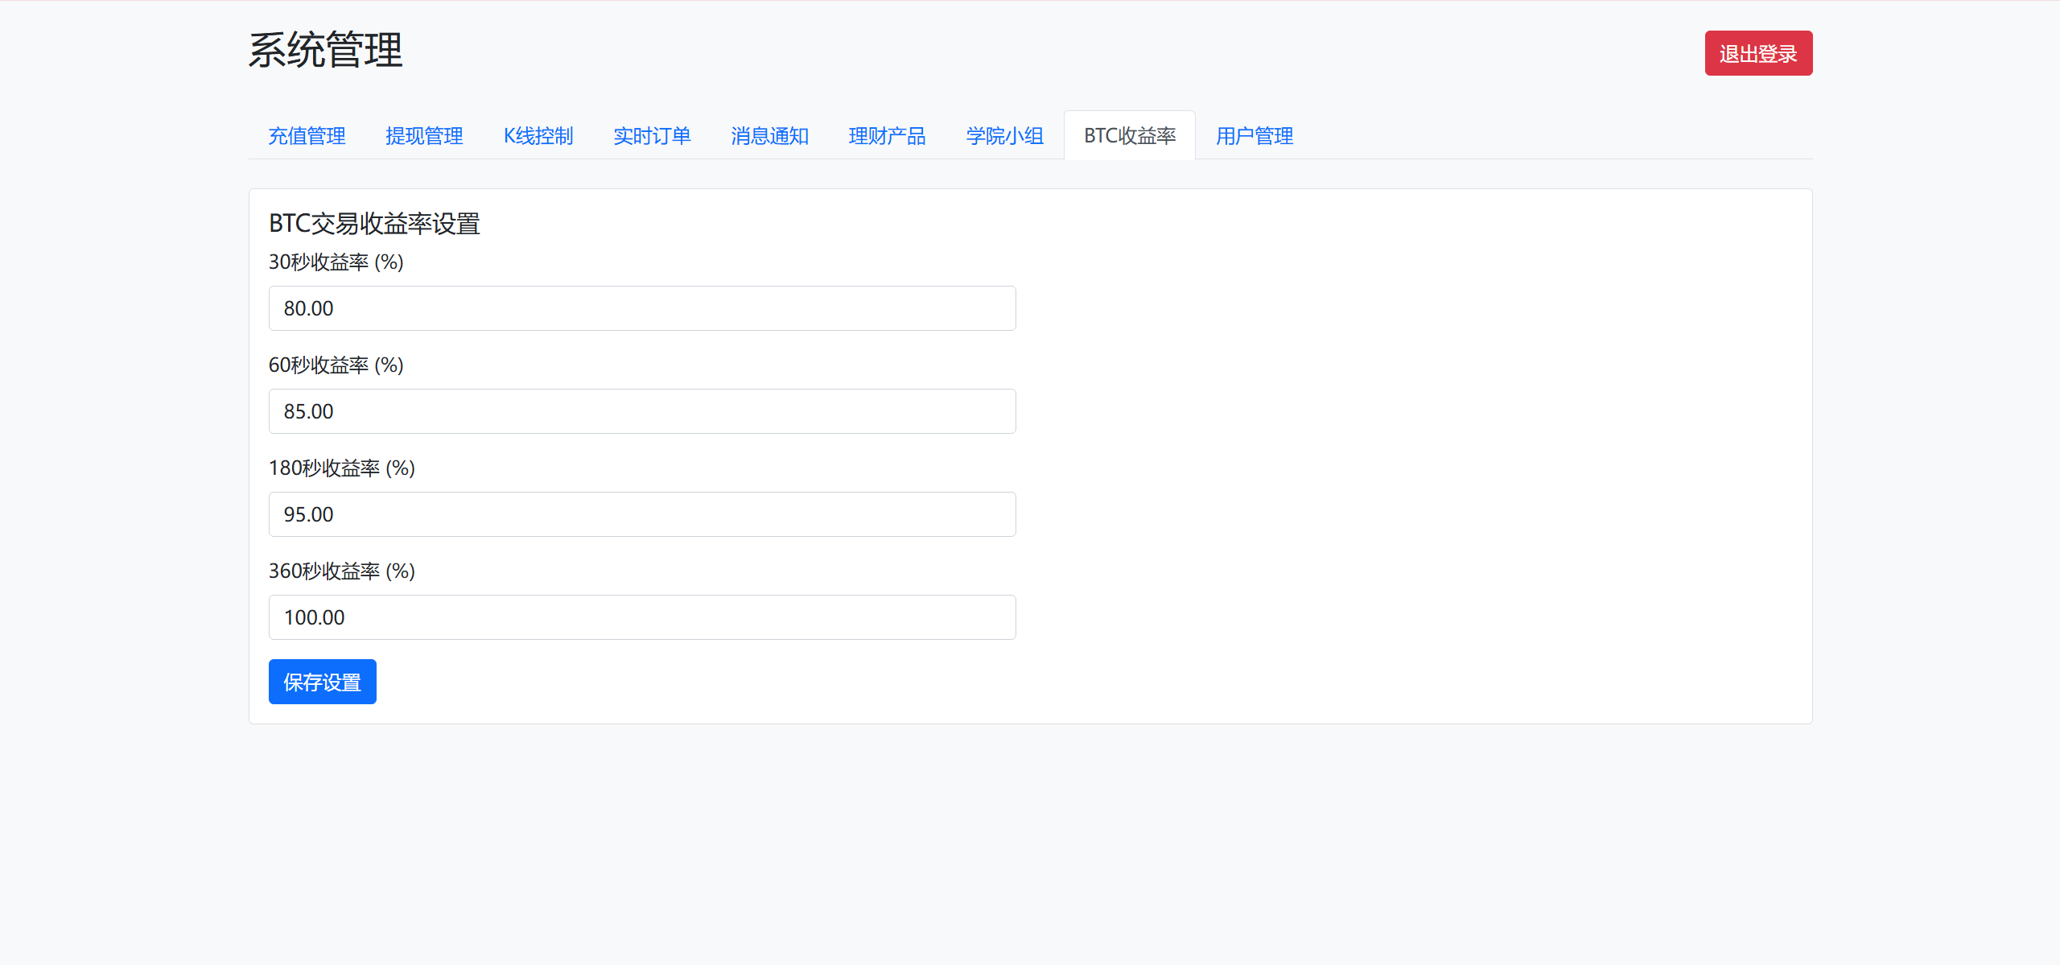Viewport: 2060px width, 965px height.
Task: Select the 60秒收益率 value field
Action: pyautogui.click(x=641, y=411)
